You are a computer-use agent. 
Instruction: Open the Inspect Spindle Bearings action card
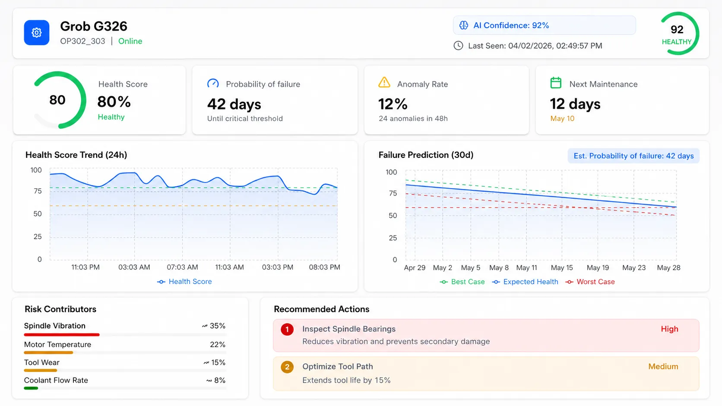point(486,335)
